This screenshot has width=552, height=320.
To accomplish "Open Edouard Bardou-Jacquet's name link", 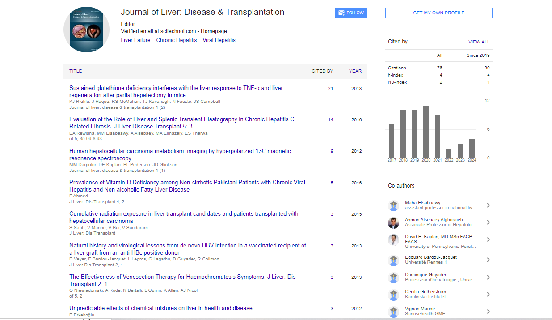I will coord(431,257).
